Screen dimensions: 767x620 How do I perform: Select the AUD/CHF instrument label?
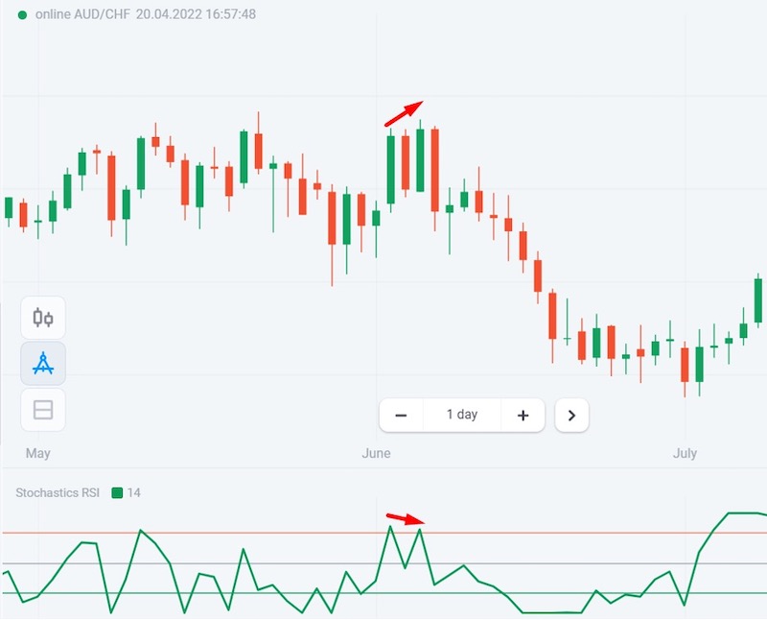click(97, 15)
